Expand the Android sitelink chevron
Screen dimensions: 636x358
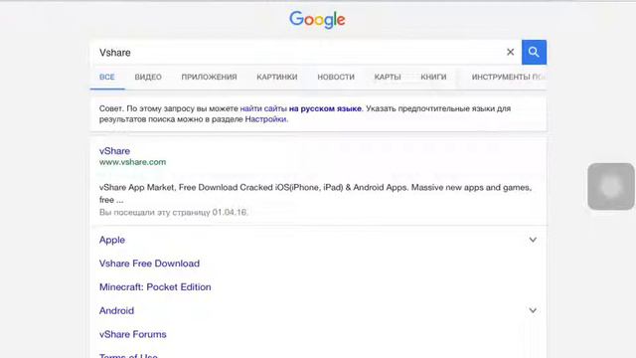[x=533, y=310]
